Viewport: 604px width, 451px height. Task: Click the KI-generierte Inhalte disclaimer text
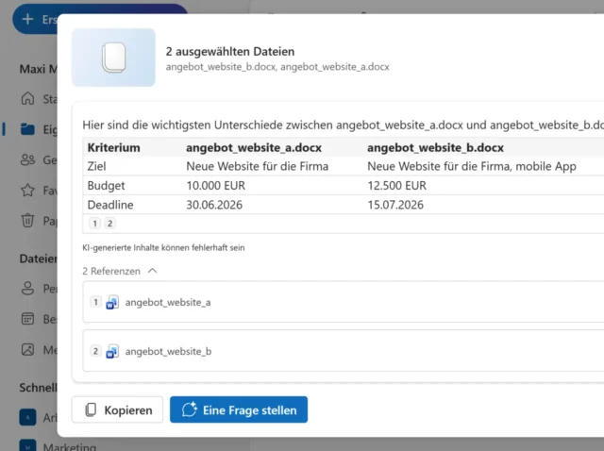click(x=163, y=247)
